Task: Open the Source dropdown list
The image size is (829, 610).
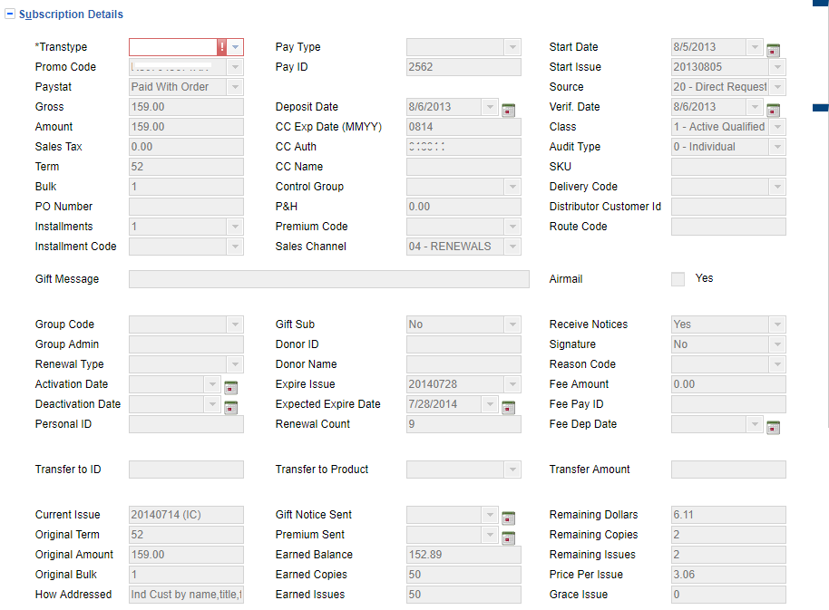Action: click(777, 87)
